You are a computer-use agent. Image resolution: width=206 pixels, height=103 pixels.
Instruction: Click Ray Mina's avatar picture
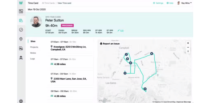(179, 3)
